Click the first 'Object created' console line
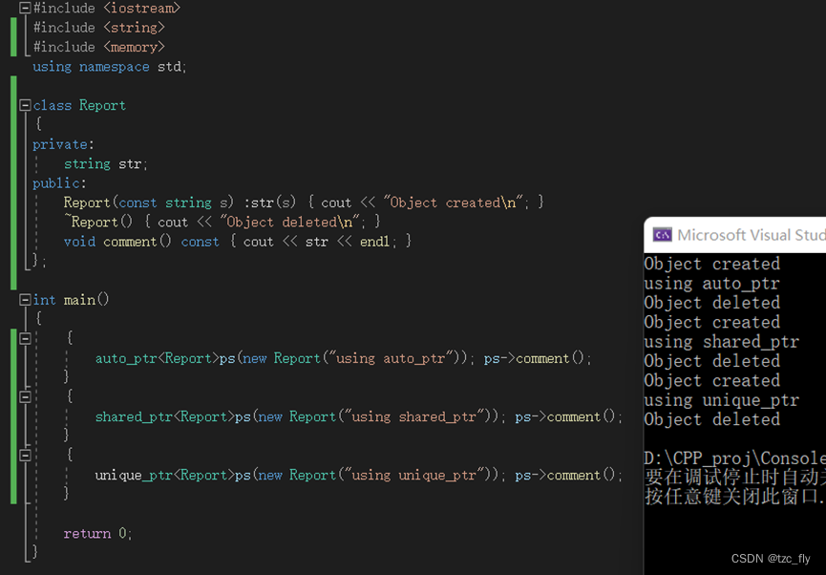Screen dimensions: 826x575 coord(711,264)
